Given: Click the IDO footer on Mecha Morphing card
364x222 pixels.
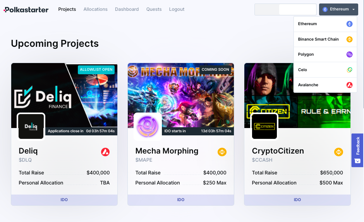Looking at the screenshot, I should (181, 200).
